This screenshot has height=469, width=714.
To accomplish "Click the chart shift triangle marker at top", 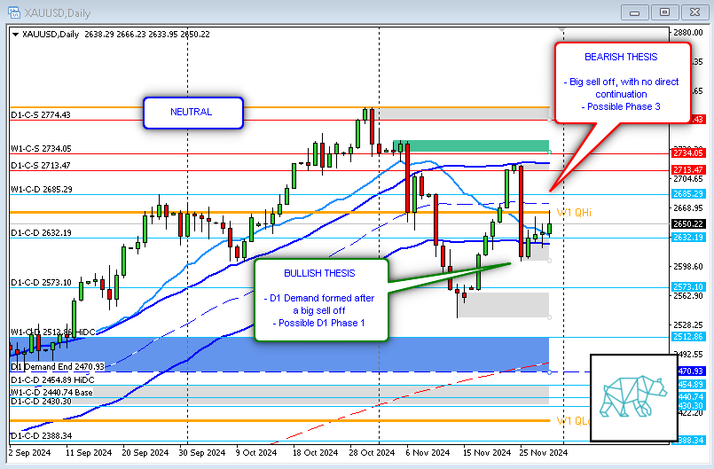I will pos(559,31).
